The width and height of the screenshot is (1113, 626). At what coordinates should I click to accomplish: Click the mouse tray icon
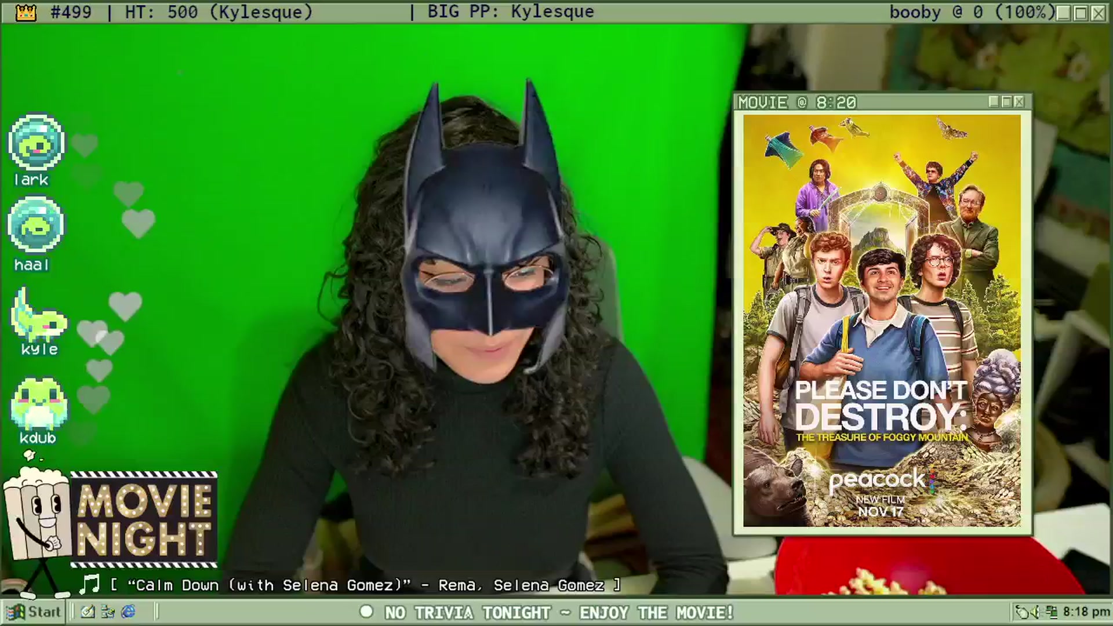click(x=1022, y=613)
